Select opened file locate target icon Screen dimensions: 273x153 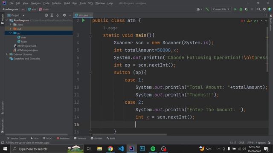click(x=46, y=15)
